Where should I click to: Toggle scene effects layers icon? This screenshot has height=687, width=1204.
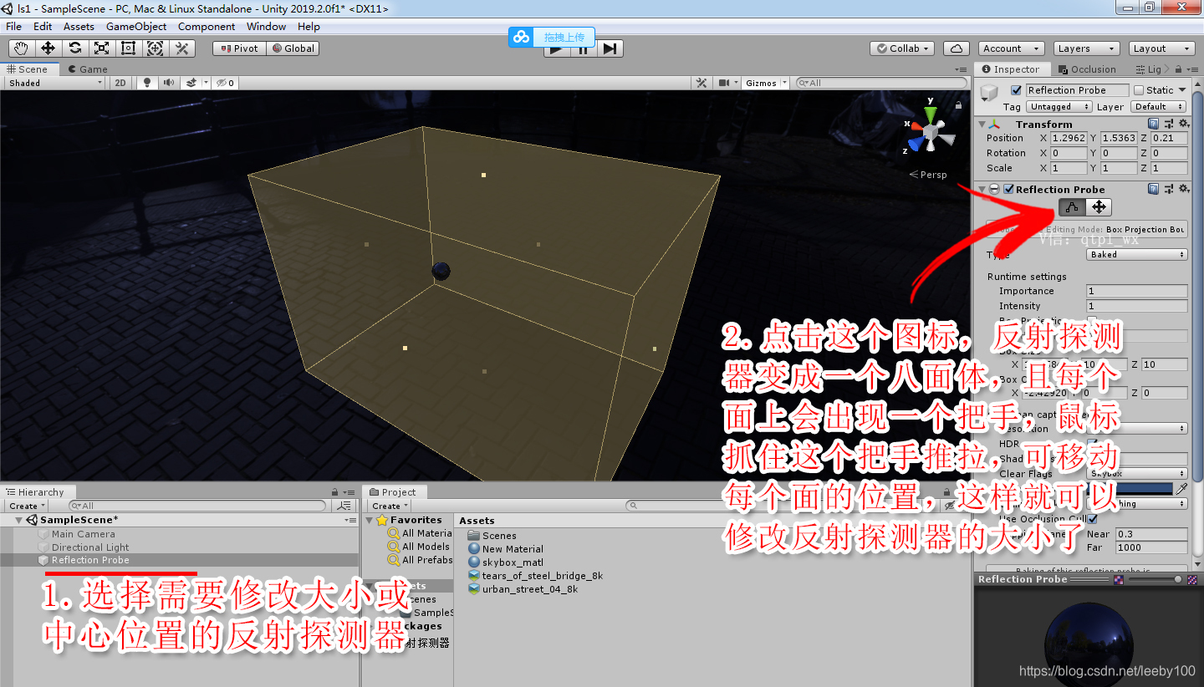tap(191, 83)
